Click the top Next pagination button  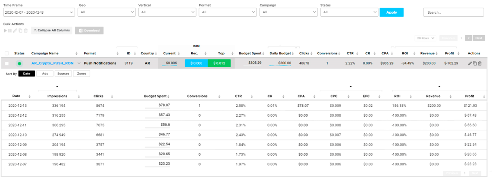479,38
